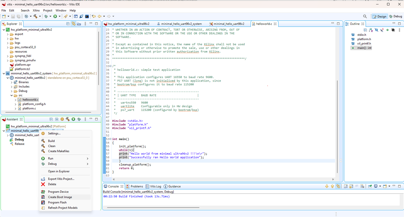Close the Explorer tab
Screen dimensions: 404x217
tap(21, 24)
